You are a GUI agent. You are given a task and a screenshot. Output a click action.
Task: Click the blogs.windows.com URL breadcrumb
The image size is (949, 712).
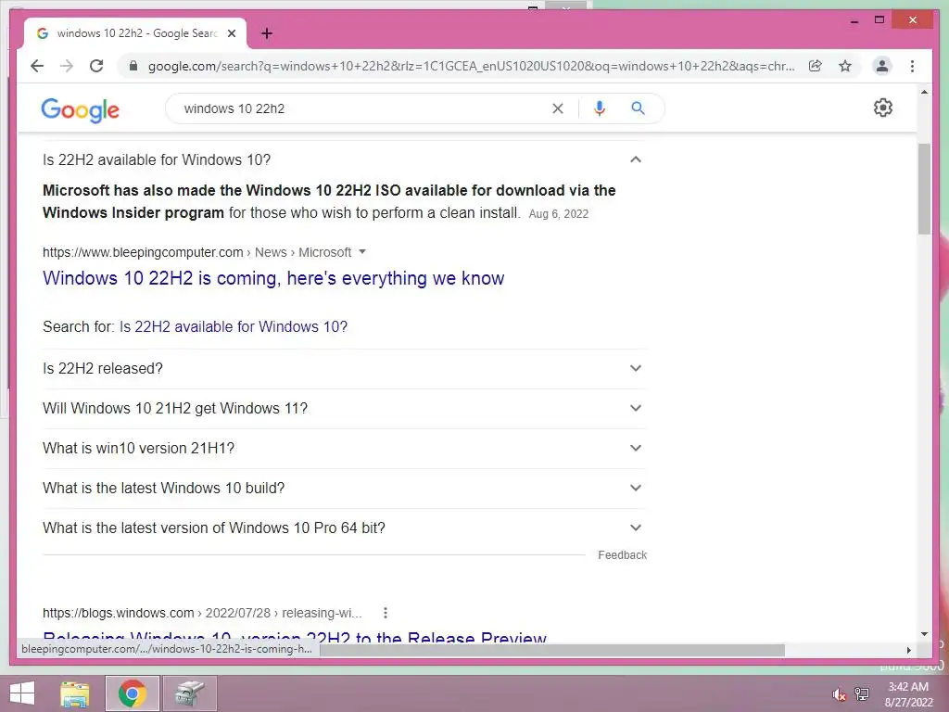202,613
